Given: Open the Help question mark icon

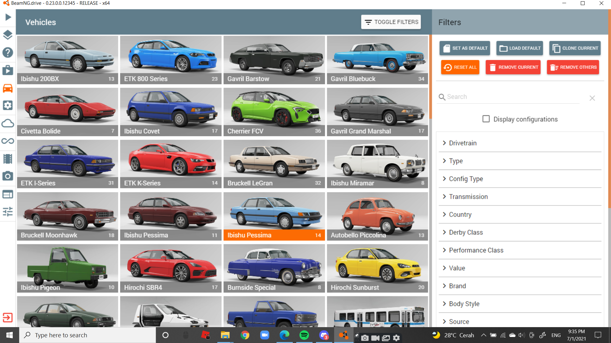Looking at the screenshot, I should [8, 52].
